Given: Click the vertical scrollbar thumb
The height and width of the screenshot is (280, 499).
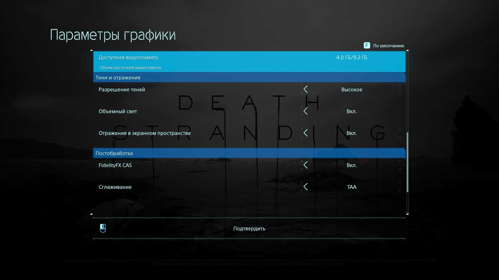Looking at the screenshot, I should click(x=407, y=162).
